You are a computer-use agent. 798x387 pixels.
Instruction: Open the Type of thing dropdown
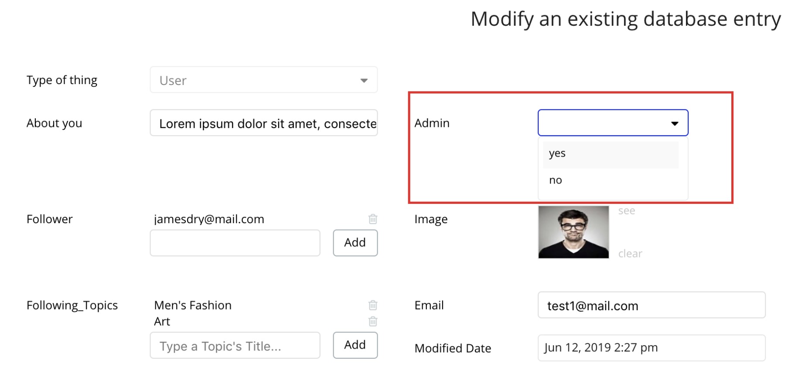[263, 80]
